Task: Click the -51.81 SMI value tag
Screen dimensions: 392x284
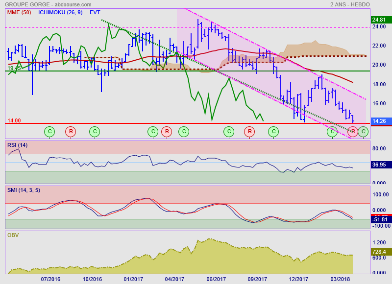Action: 381,219
